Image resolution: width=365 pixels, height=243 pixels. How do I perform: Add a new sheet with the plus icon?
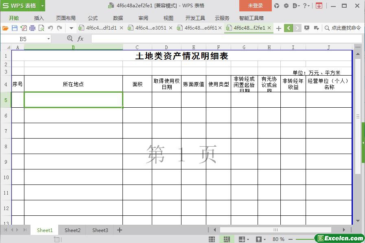pos(120,230)
